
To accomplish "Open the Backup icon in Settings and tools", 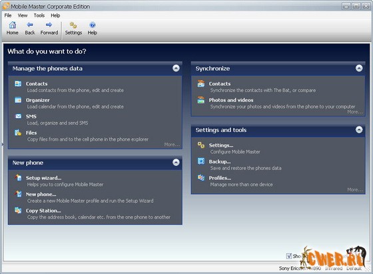I will (201, 161).
